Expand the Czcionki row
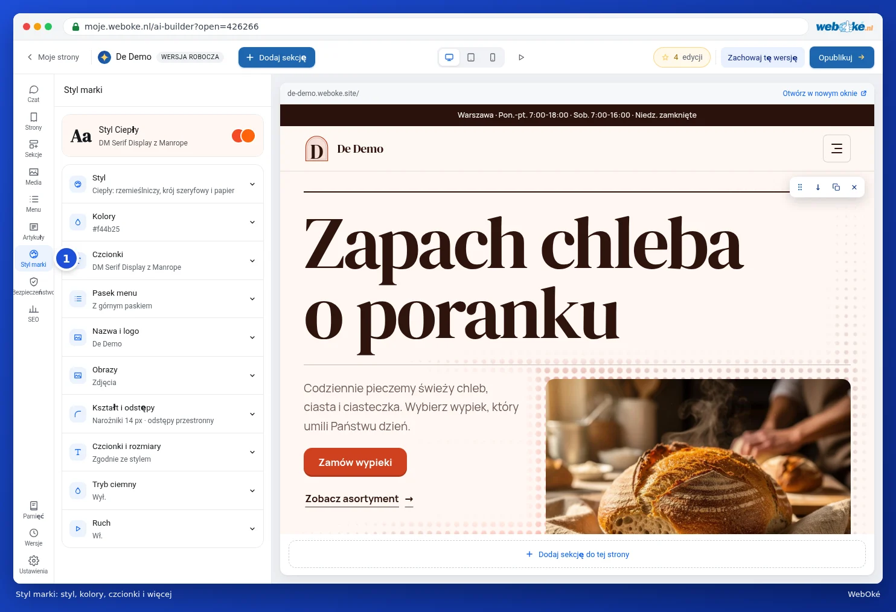 tap(163, 261)
